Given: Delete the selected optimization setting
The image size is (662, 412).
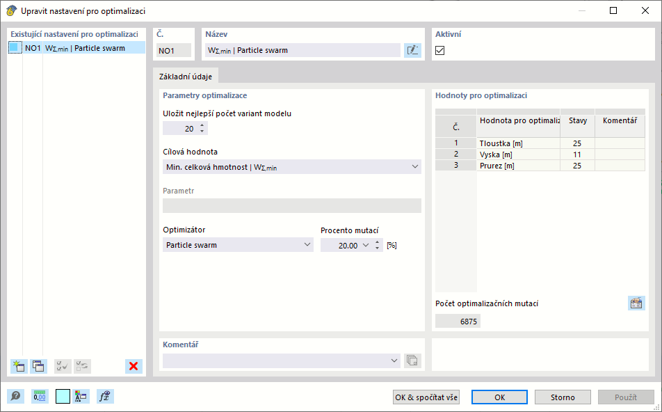Looking at the screenshot, I should click(134, 366).
